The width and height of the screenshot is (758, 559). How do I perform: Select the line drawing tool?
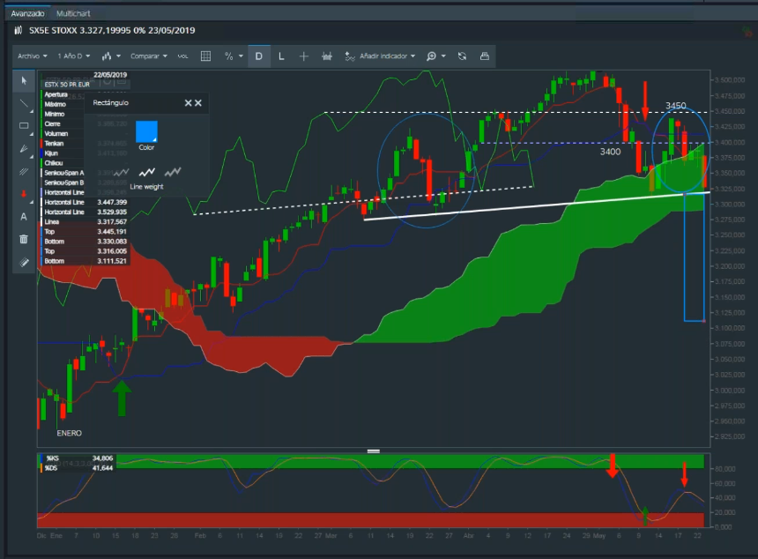[x=24, y=103]
